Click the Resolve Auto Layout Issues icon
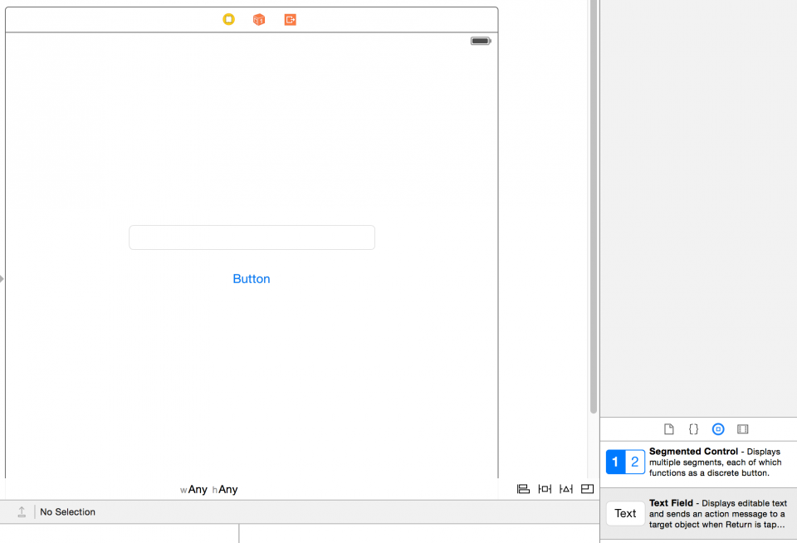This screenshot has height=543, width=797. pyautogui.click(x=565, y=488)
